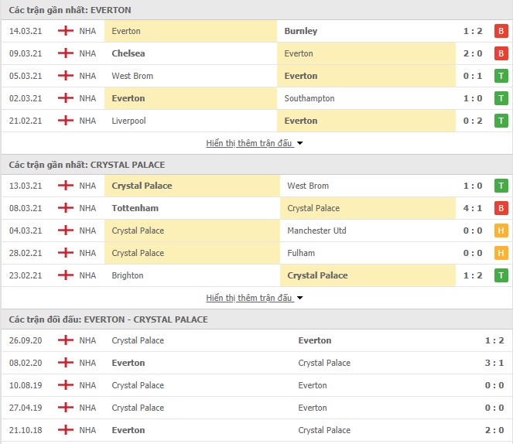Click the red B badge for Everton–Burnley

501,31
